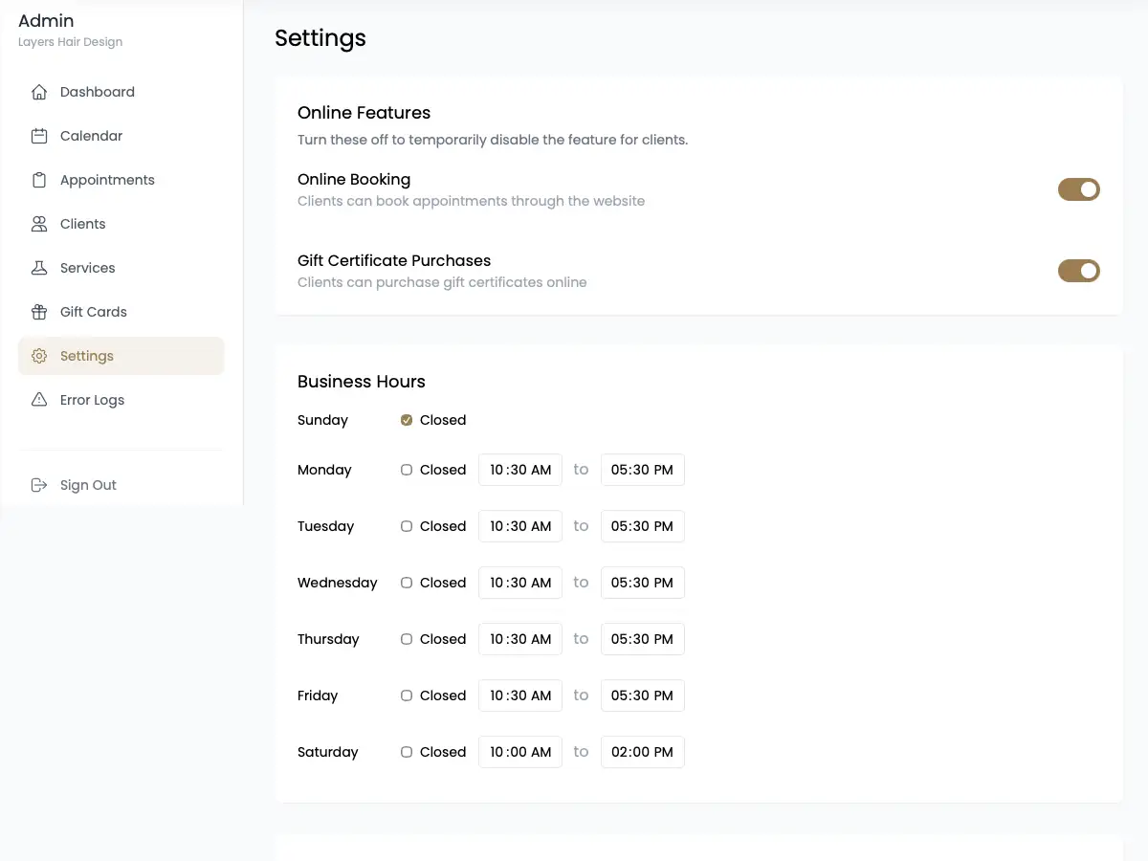Select the Settings gear icon
1148x861 pixels.
38,355
